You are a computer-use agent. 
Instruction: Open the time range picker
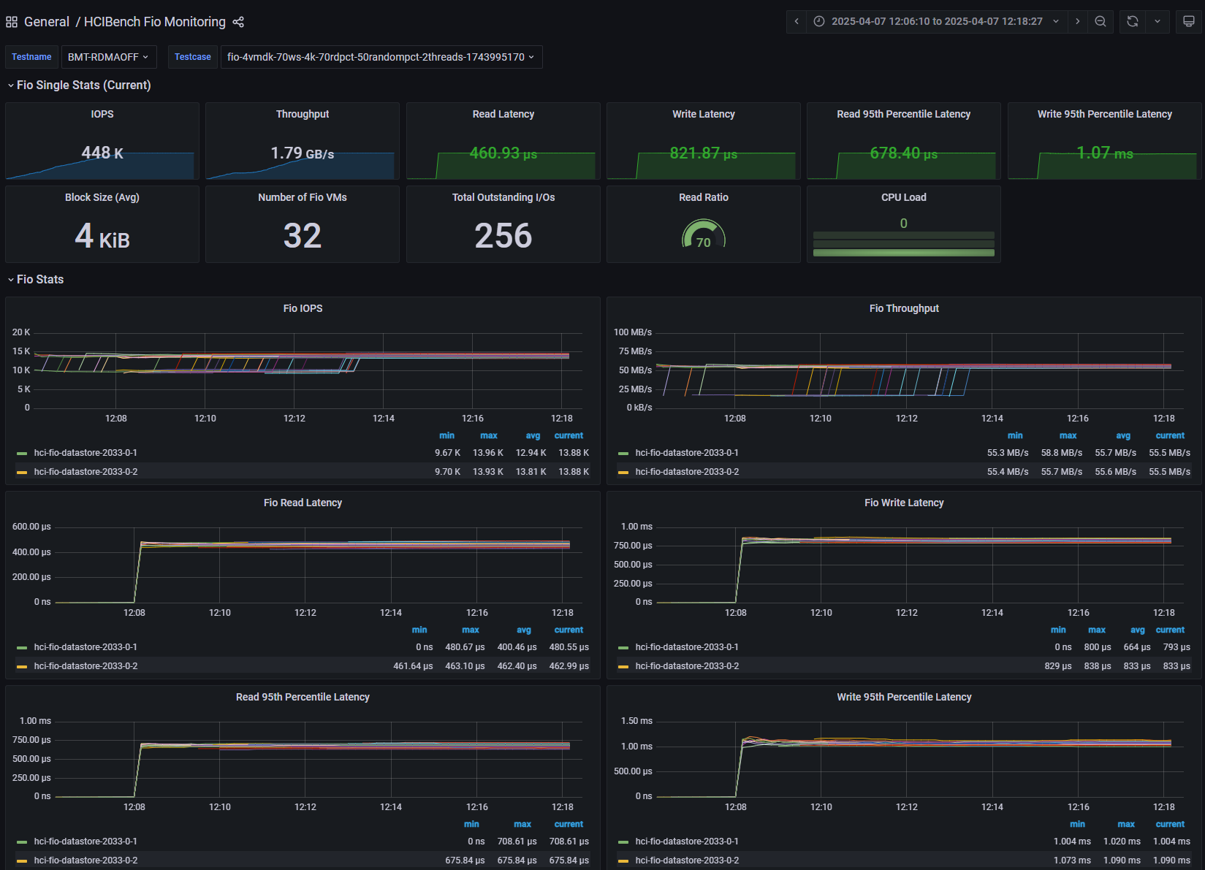pyautogui.click(x=937, y=21)
